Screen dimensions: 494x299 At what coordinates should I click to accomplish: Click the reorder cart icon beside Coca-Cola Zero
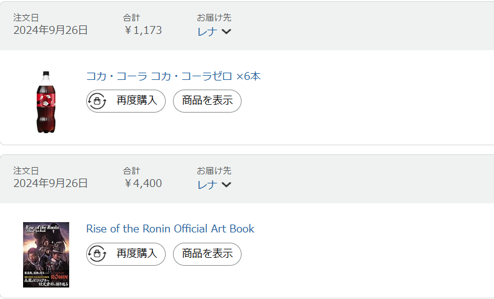pos(98,101)
